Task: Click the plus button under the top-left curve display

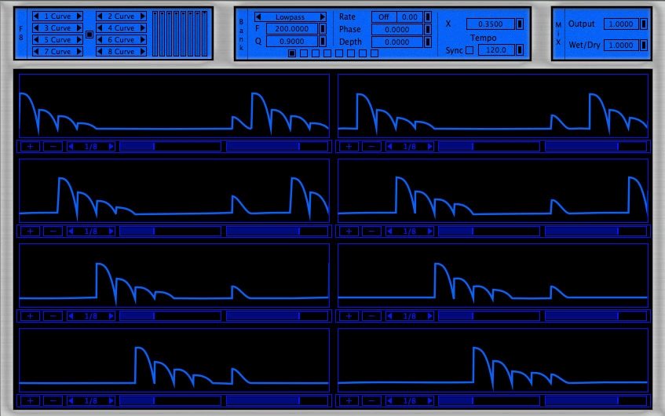Action: (x=30, y=147)
